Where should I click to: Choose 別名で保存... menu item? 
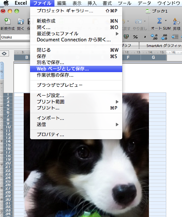coord(76,62)
